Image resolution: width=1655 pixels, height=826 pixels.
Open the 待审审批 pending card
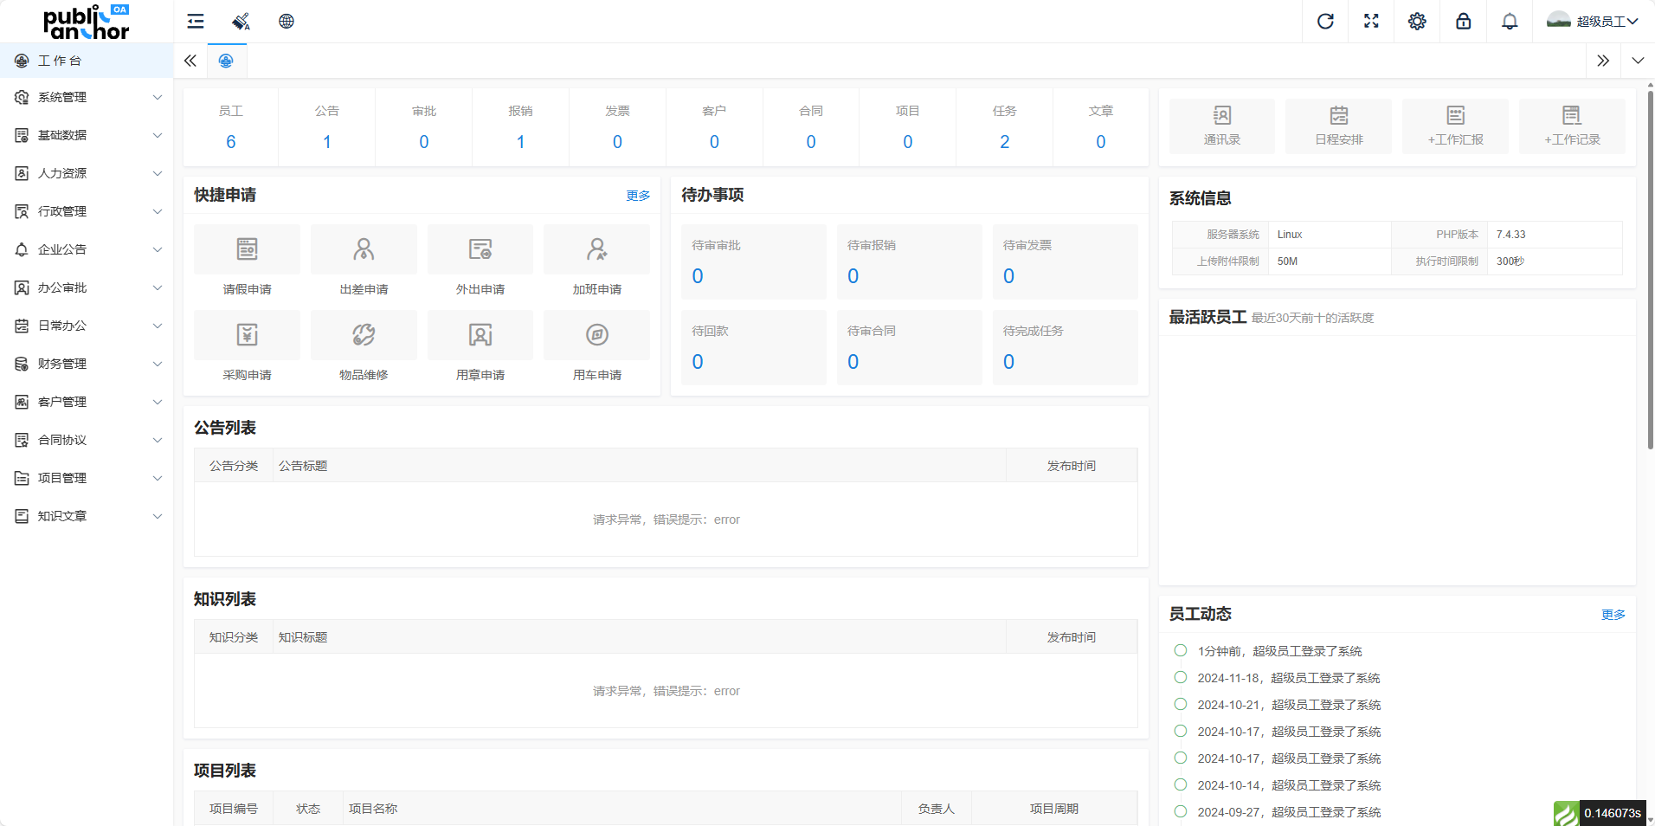pos(754,261)
